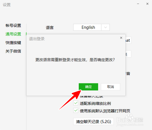Toggle 适配系统缩放比例 checkbox
This screenshot has width=152, height=130.
click(x=76, y=103)
